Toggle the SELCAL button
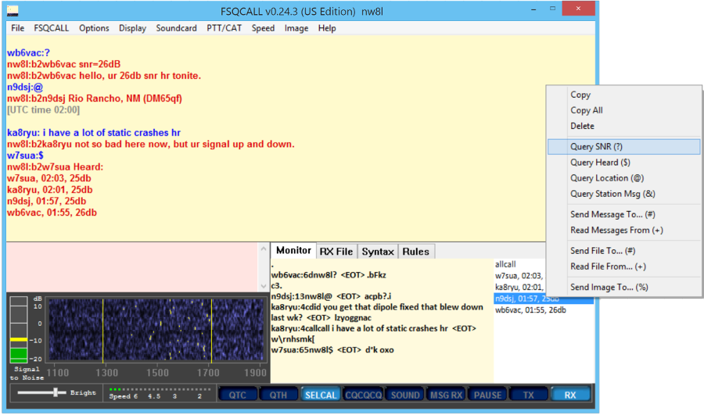 pos(321,395)
